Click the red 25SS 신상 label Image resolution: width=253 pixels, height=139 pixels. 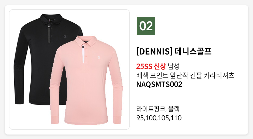click(151, 66)
